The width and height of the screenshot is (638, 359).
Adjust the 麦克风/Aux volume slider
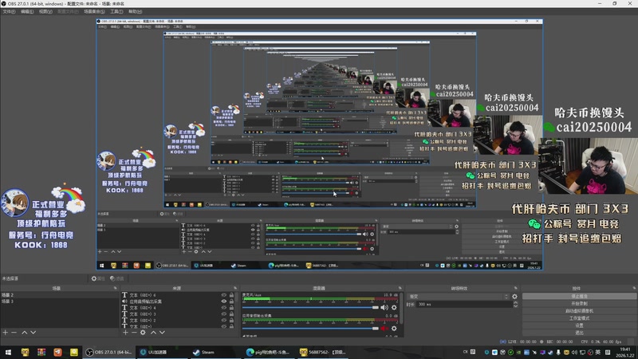click(310, 308)
